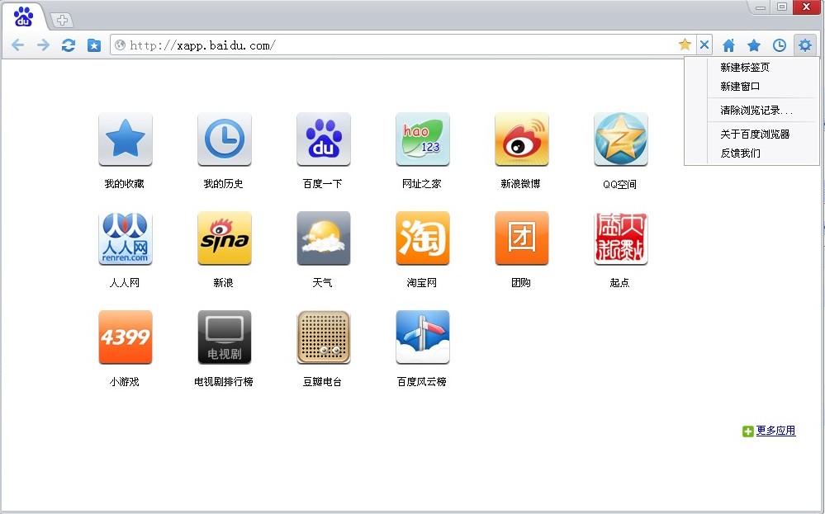825x514 pixels.
Task: Open the 淘宝网 Taobao icon
Action: 423,238
